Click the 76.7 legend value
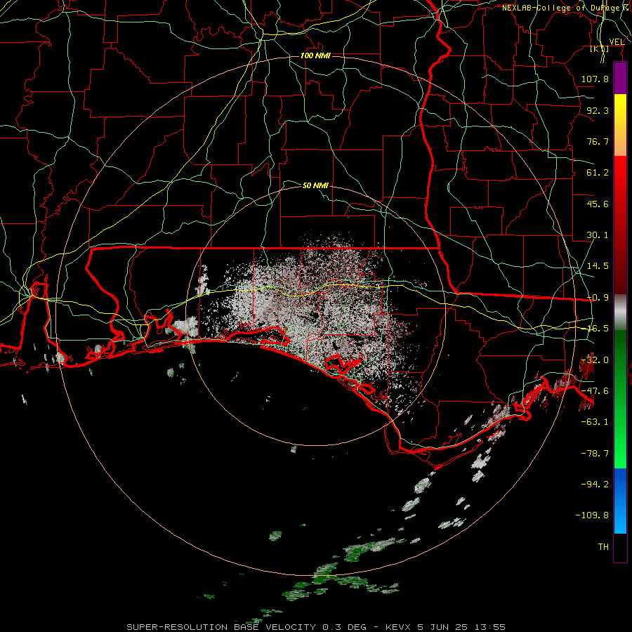The height and width of the screenshot is (632, 632). 598,141
